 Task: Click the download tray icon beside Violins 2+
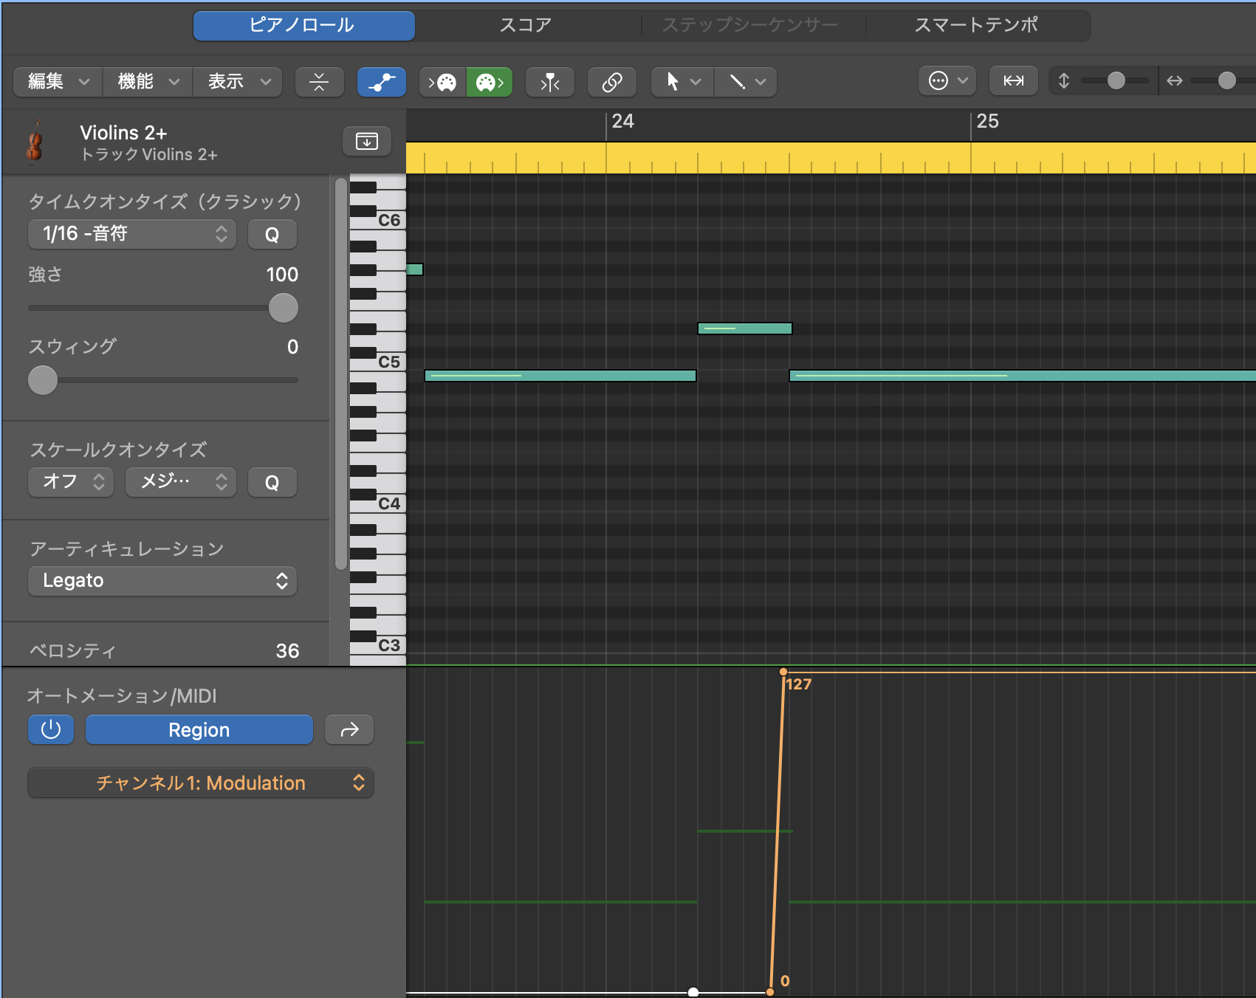(x=366, y=141)
